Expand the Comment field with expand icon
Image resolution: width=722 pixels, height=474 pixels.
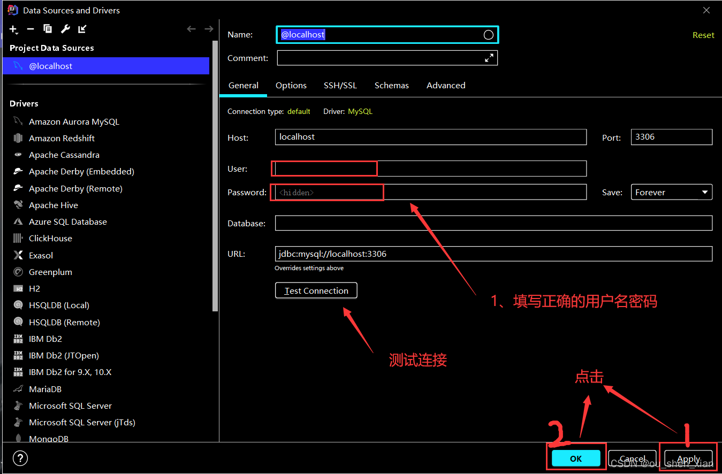(x=489, y=58)
